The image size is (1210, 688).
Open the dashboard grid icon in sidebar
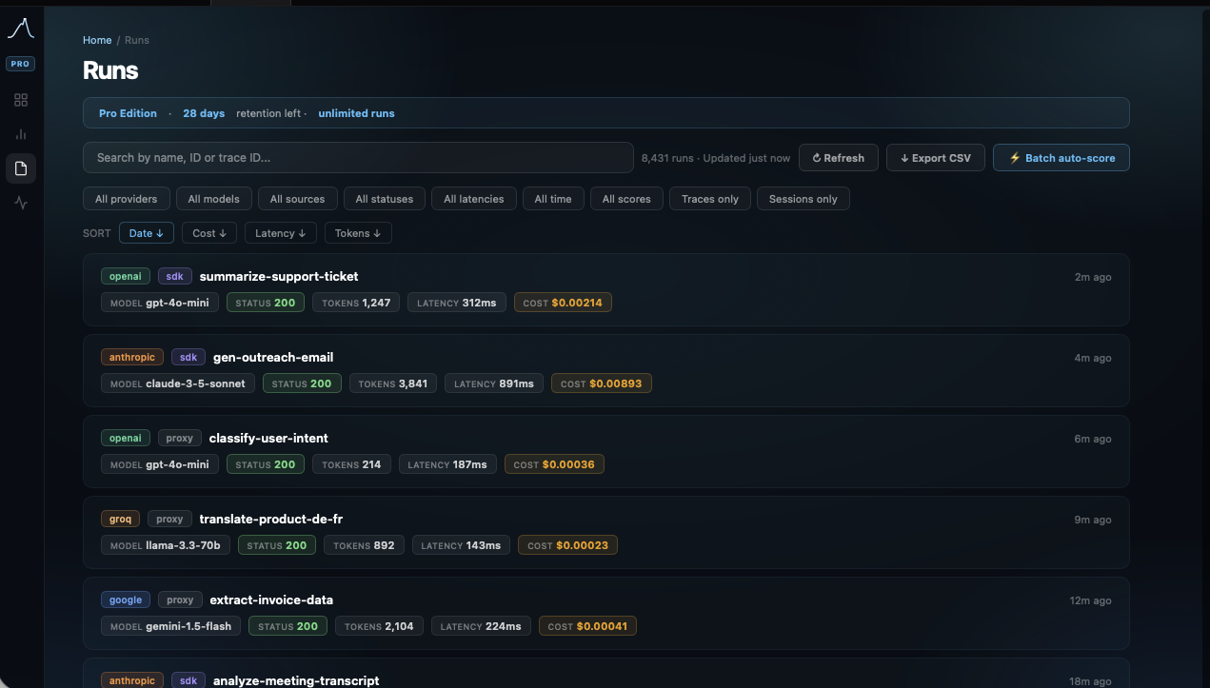pos(21,100)
